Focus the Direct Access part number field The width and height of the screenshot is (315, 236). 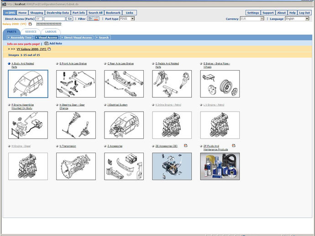[55, 19]
